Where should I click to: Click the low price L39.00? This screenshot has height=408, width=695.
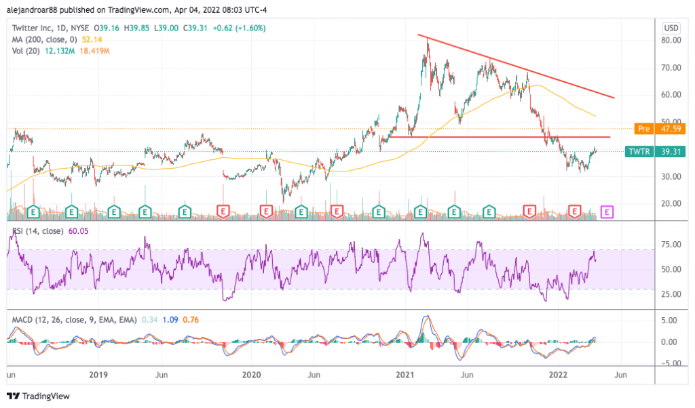[166, 28]
